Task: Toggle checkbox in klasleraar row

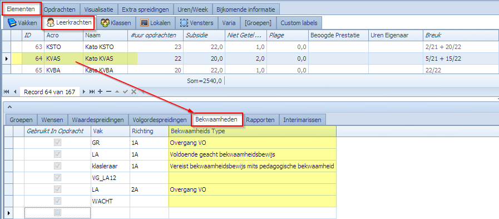Action: click(58, 166)
